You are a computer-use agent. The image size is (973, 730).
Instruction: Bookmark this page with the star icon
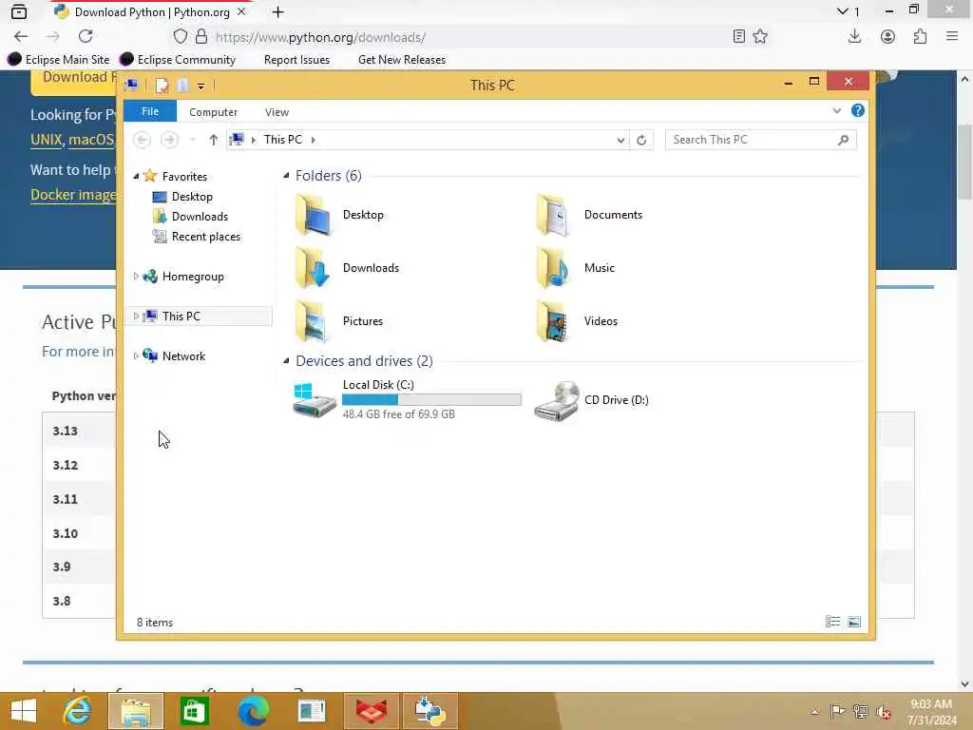point(760,37)
